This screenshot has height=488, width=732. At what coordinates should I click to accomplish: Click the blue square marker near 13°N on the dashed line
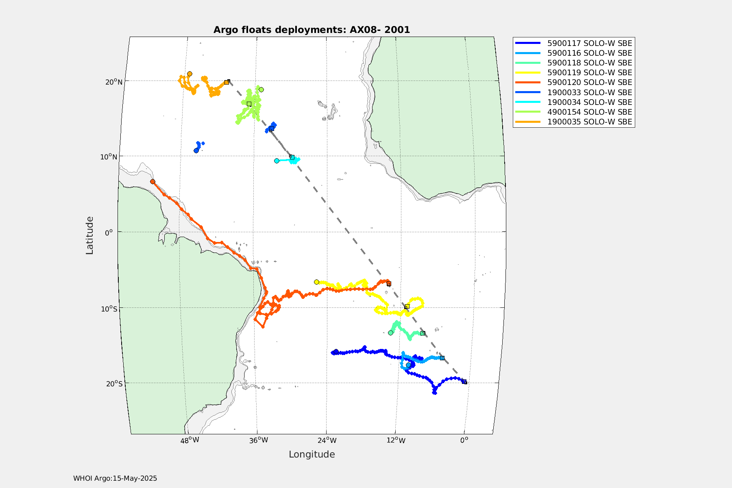(x=271, y=129)
